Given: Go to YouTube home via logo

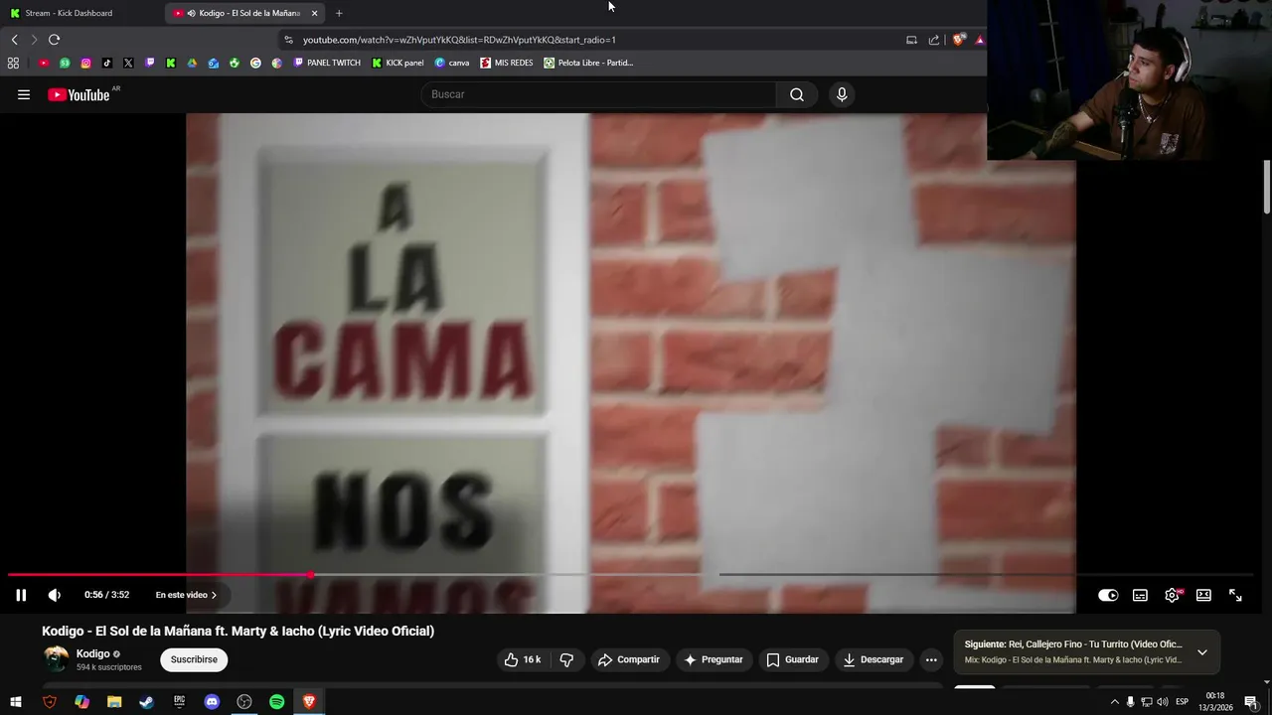Looking at the screenshot, I should (x=79, y=94).
